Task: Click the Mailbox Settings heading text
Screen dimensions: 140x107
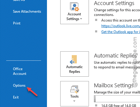Action: click(x=114, y=85)
